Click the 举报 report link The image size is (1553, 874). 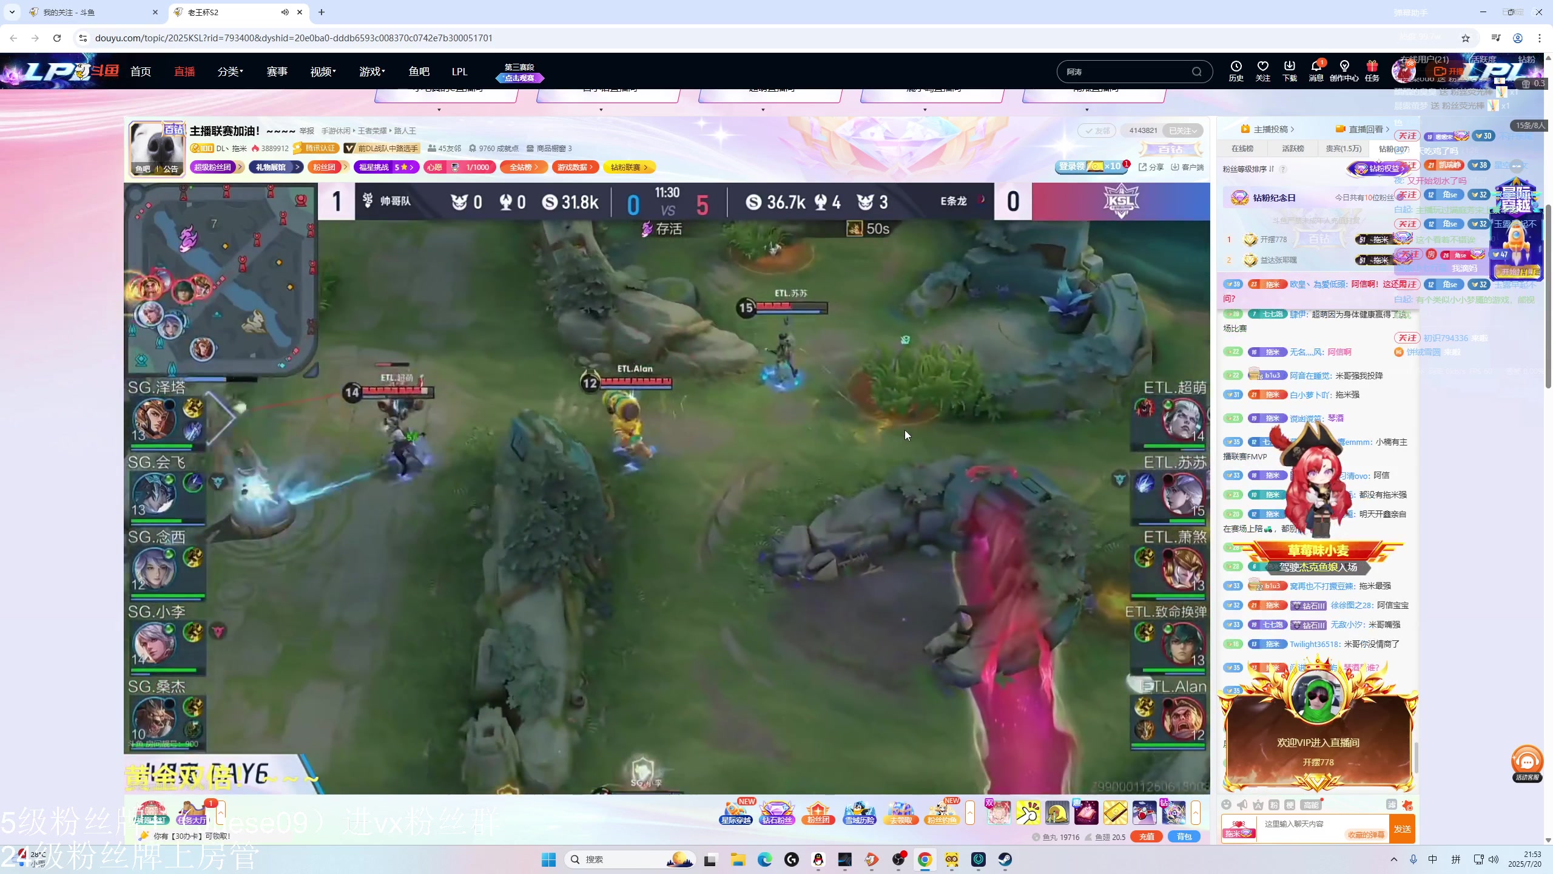(306, 130)
